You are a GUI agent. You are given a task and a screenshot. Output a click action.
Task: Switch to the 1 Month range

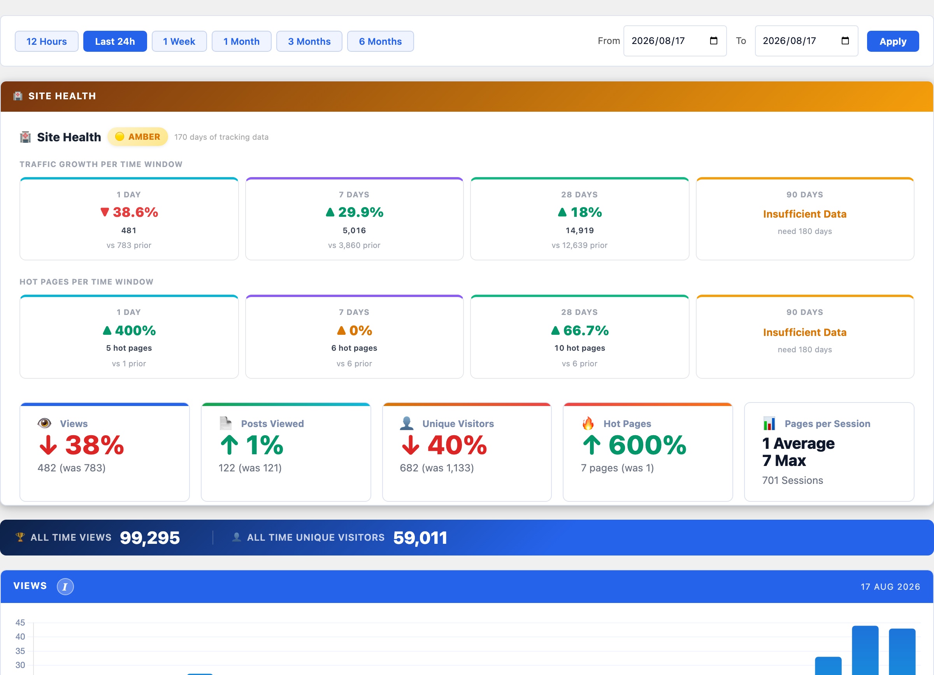[241, 41]
